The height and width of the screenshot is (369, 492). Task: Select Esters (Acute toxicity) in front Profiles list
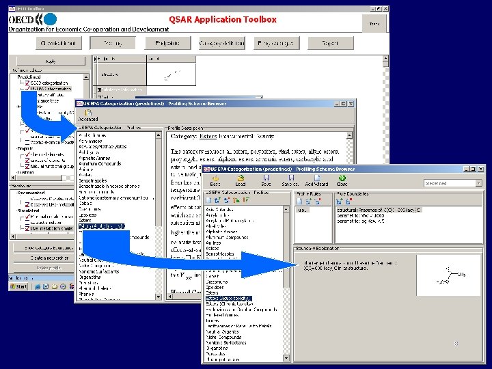tap(229, 299)
